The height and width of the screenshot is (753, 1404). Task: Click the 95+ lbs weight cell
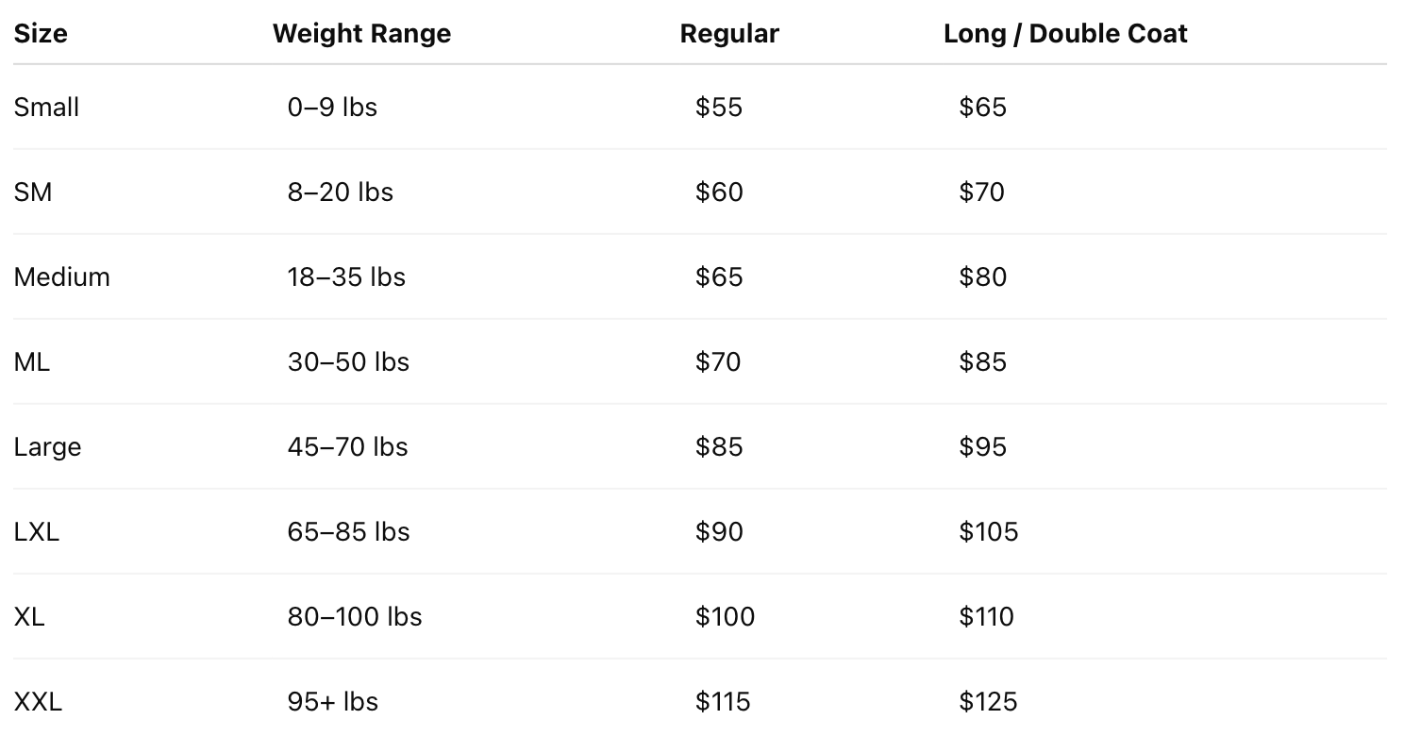coord(333,702)
